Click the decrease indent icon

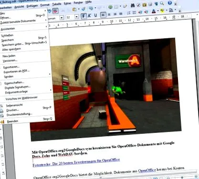(140, 12)
